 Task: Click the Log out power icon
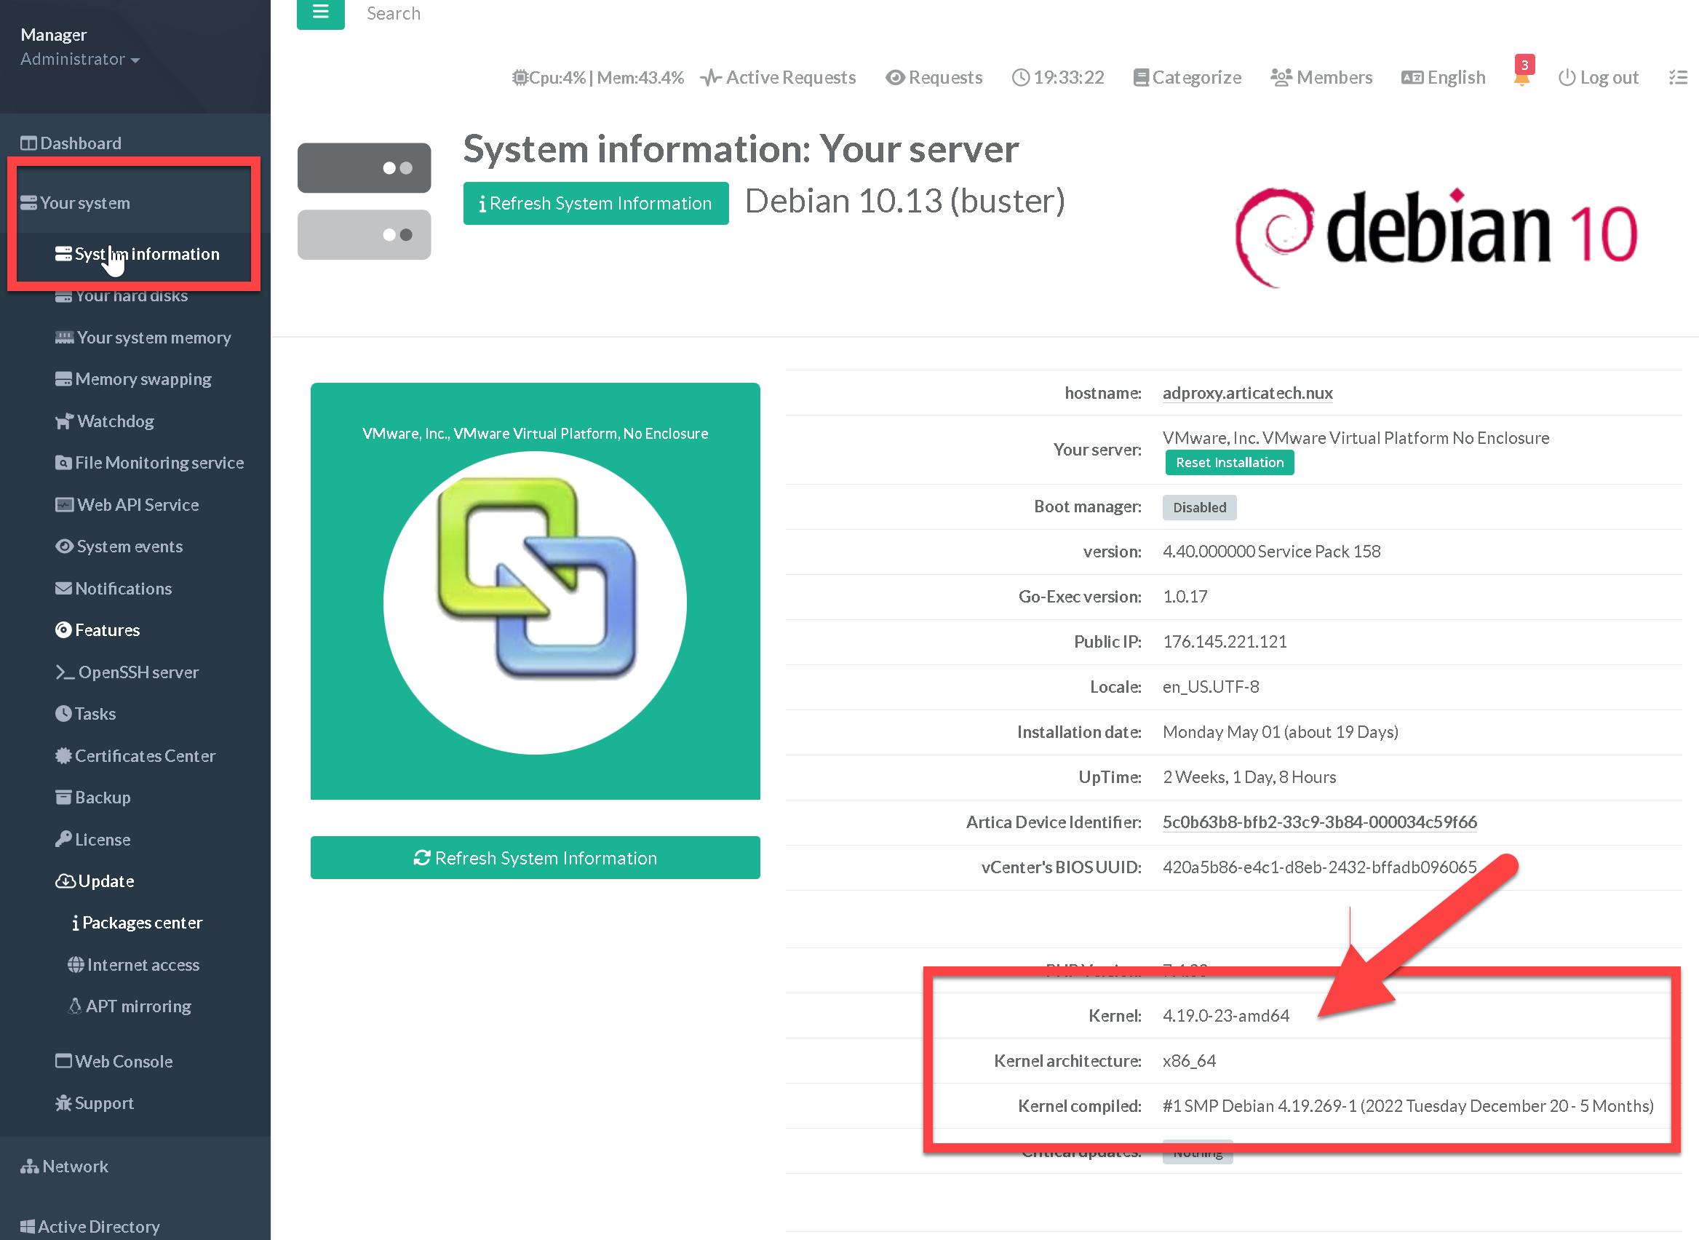tap(1566, 77)
